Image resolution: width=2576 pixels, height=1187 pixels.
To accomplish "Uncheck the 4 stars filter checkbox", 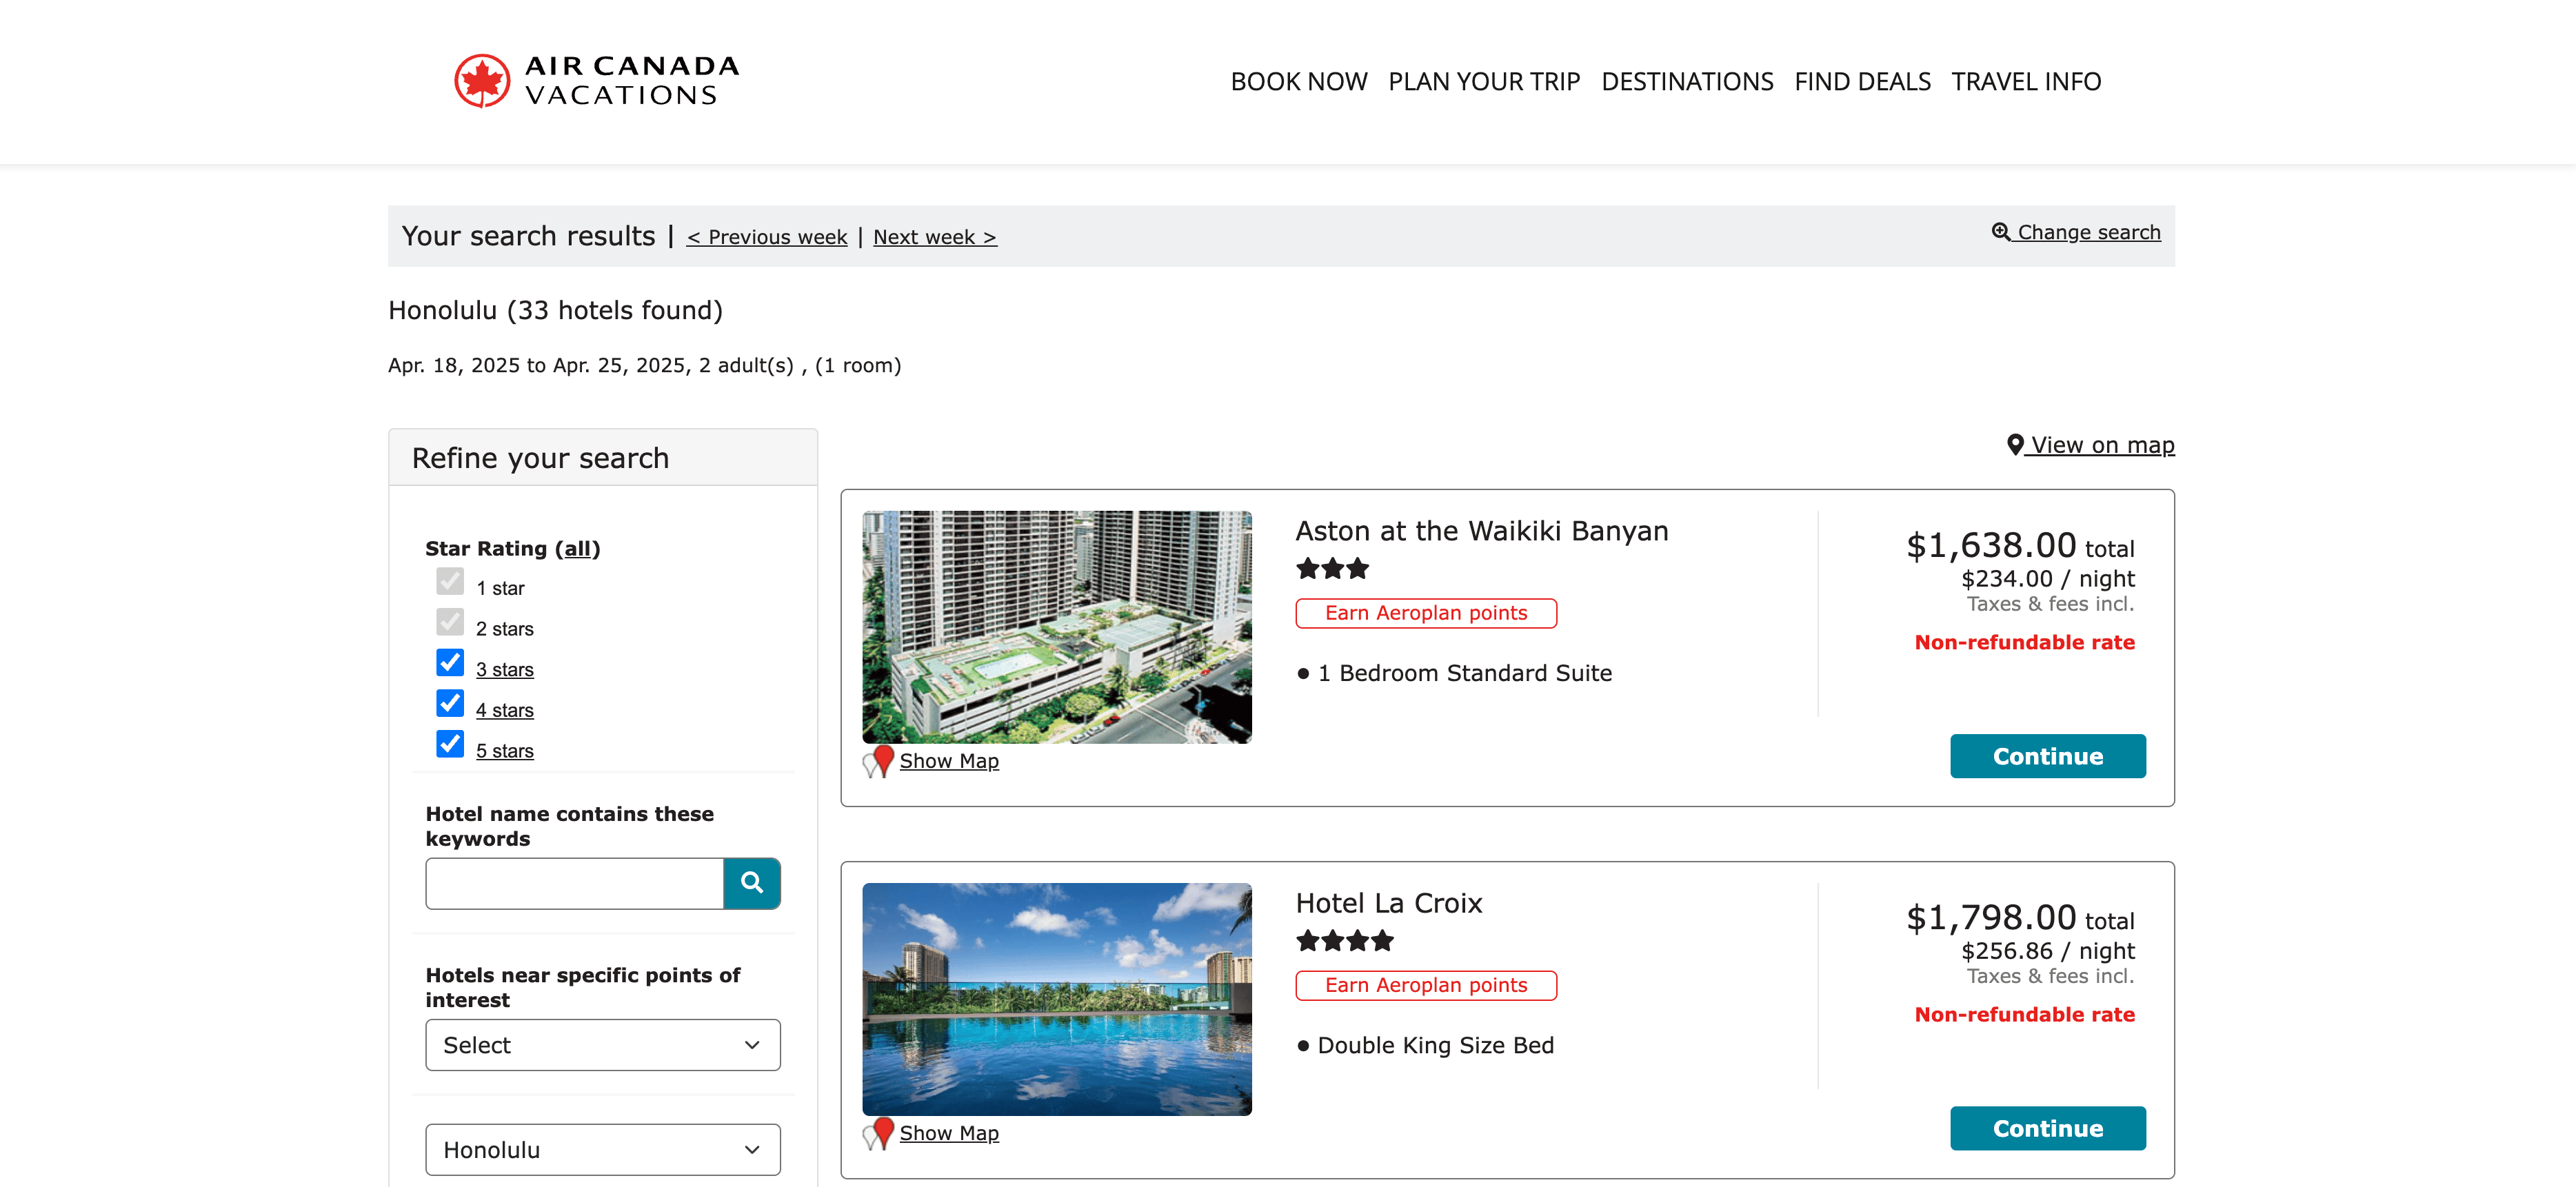I will pyautogui.click(x=450, y=704).
